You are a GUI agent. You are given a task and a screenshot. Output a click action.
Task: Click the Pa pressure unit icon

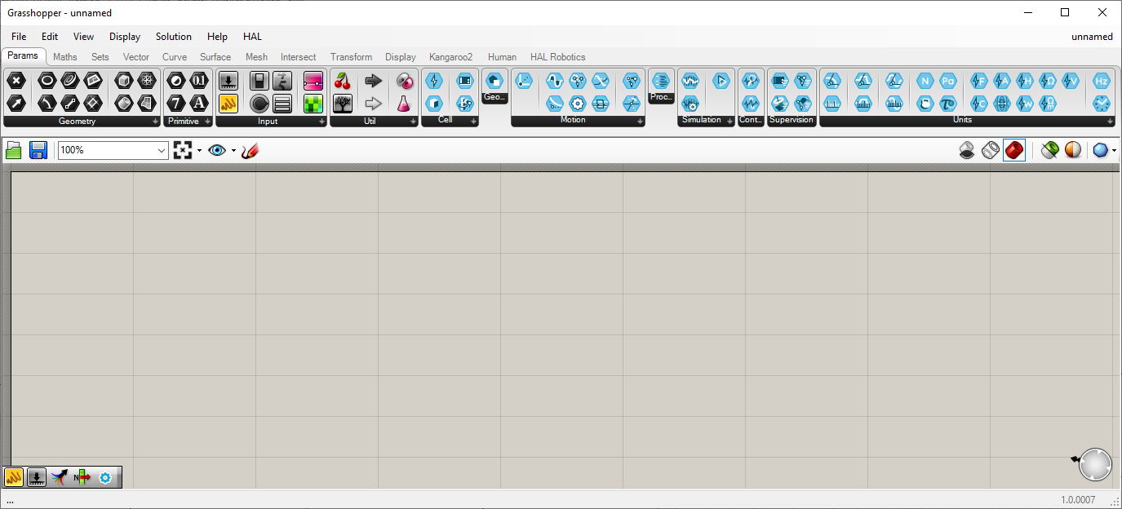[x=947, y=80]
